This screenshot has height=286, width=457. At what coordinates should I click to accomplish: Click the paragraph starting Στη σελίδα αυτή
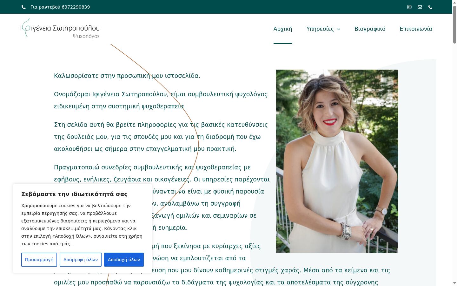161,137
